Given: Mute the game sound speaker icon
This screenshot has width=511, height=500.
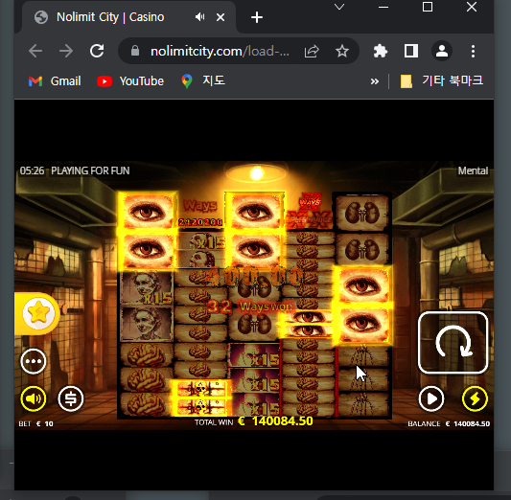Looking at the screenshot, I should 34,398.
